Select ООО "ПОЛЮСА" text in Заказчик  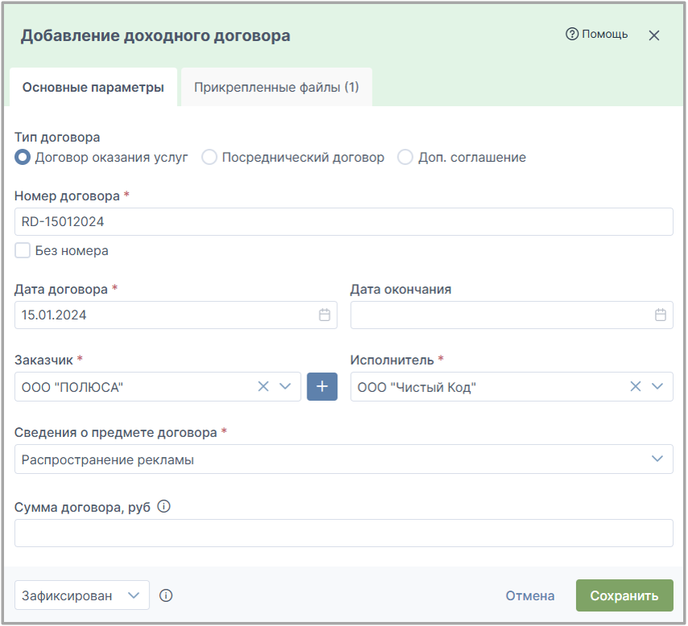point(72,387)
